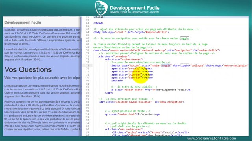
Task: Click the Développement Facile navbar brand in preview
Action: [x=23, y=22]
